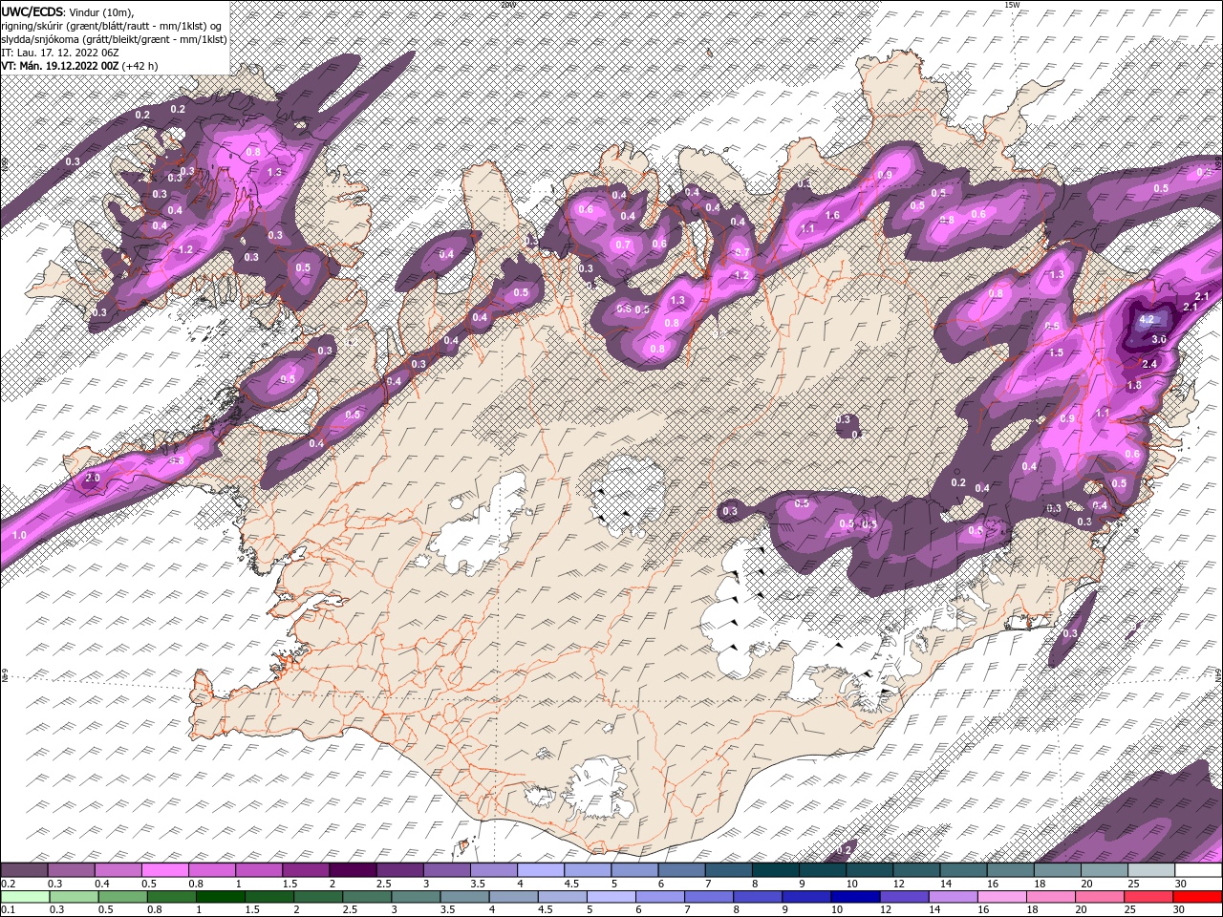Click the 2.4 value label on the map
This screenshot has width=1223, height=917.
1150,364
